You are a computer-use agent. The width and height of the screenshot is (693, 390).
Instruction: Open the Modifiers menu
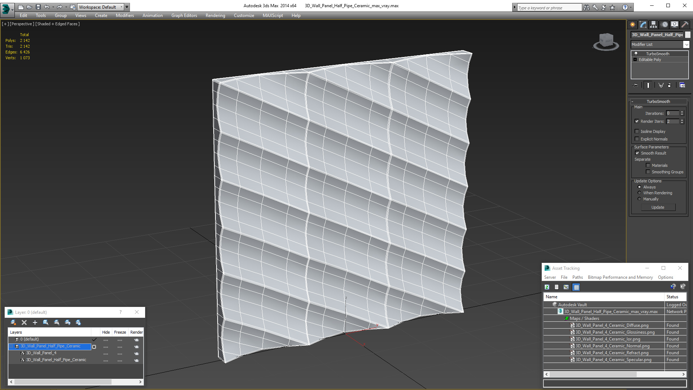pos(125,16)
